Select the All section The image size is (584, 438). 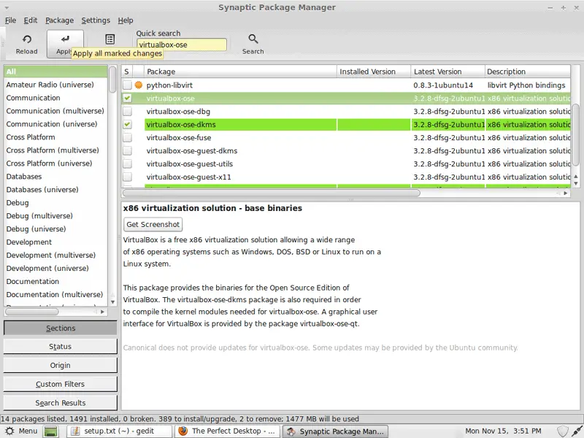coord(56,72)
